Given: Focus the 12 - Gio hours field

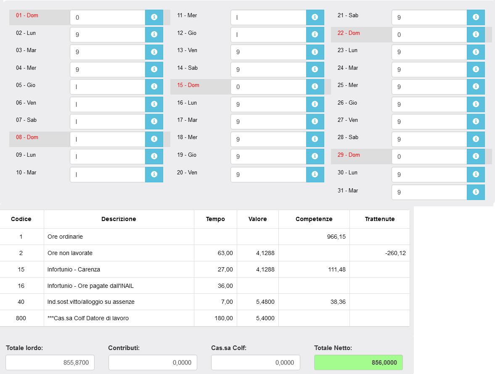Looking at the screenshot, I should pyautogui.click(x=268, y=35).
